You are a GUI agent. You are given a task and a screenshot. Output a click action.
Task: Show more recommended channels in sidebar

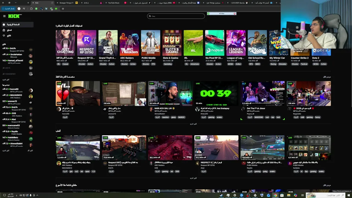(6, 150)
